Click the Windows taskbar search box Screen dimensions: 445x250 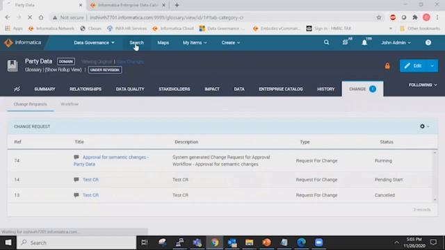pyautogui.click(x=76, y=242)
